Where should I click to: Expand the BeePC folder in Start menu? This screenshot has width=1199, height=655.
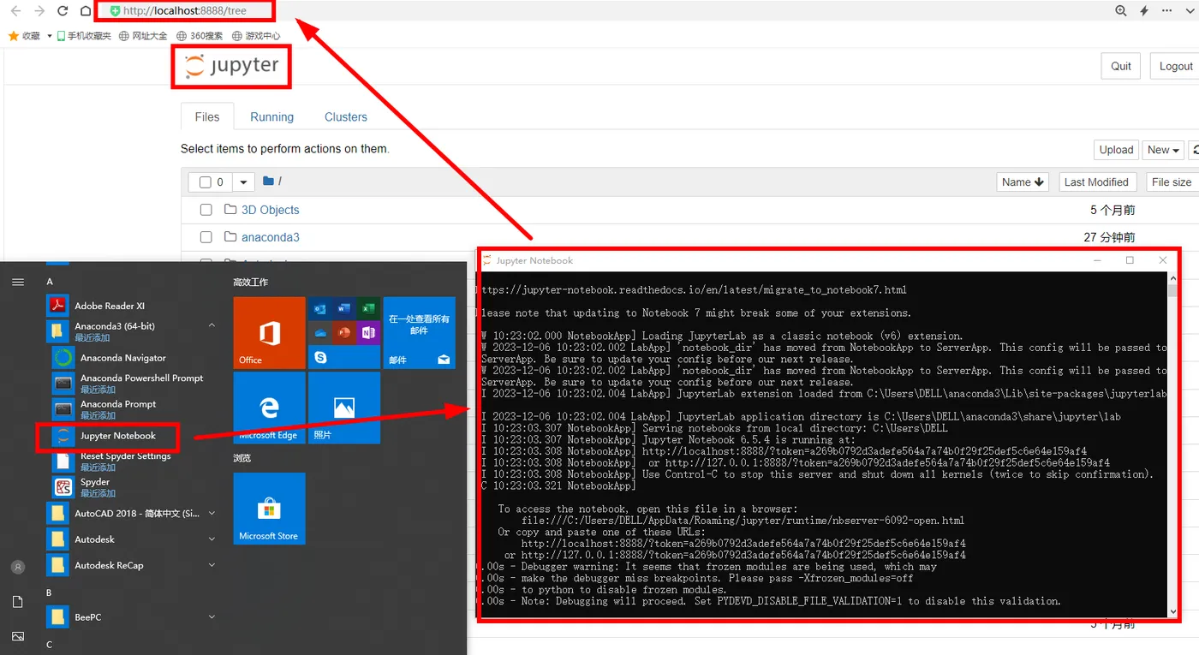212,617
